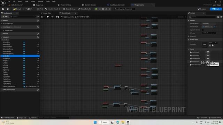Image resolution: width=223 pixels, height=125 pixels.
Task: Click the My Blueprint search field
Action: point(23,17)
